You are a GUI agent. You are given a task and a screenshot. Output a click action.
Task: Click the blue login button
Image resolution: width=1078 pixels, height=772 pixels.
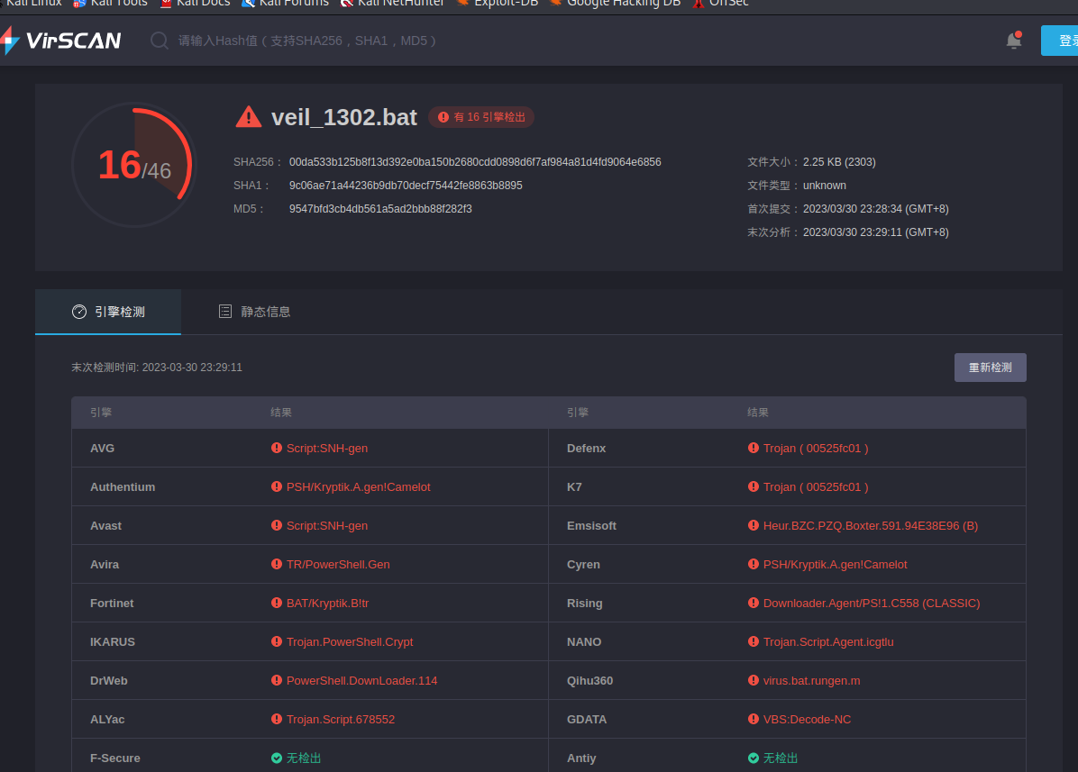1059,41
